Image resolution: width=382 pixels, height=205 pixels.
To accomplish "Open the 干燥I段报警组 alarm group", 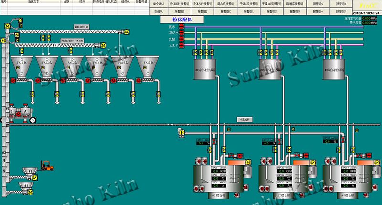I will (x=248, y=4).
